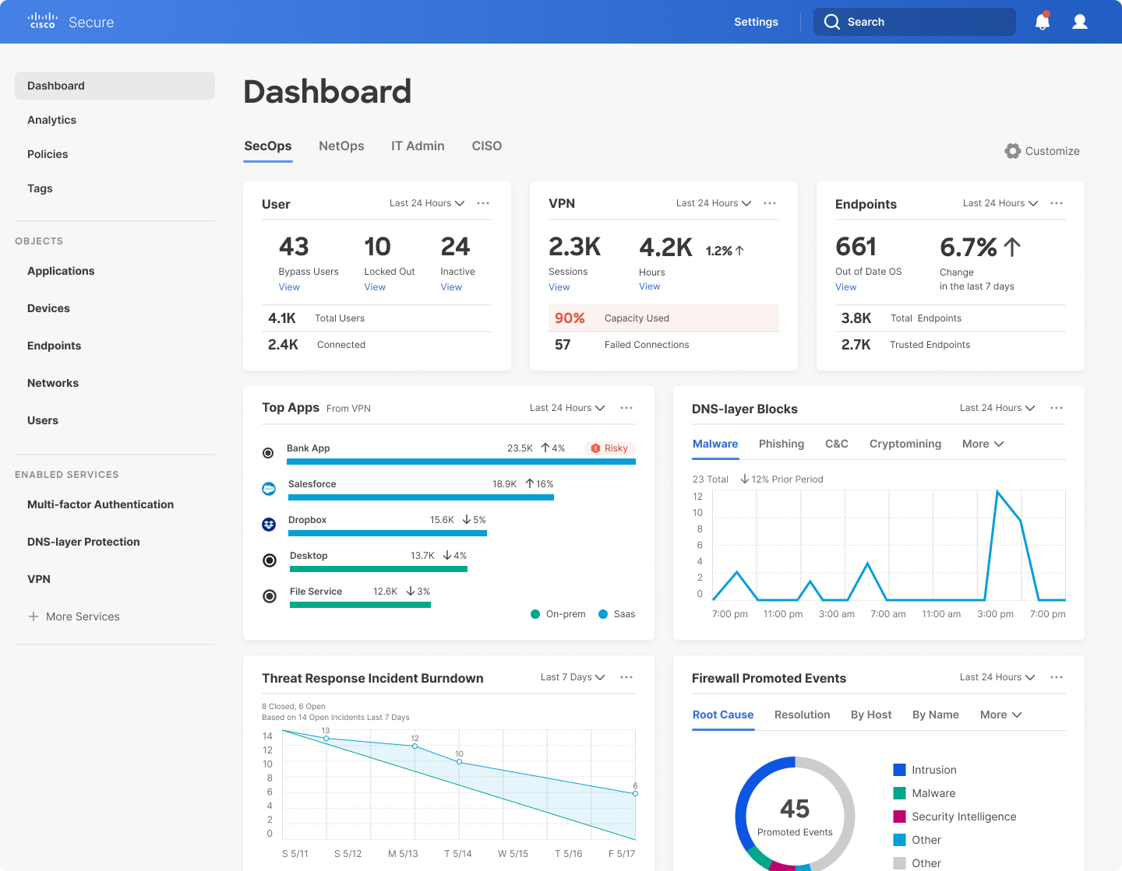Open the Endpoints card three-dot menu
This screenshot has width=1122, height=871.
coord(1057,203)
